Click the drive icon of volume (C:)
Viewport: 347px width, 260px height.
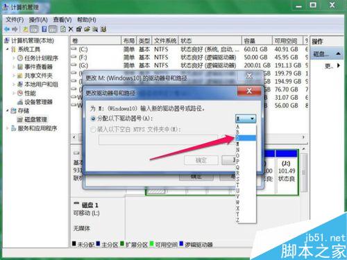pyautogui.click(x=74, y=49)
